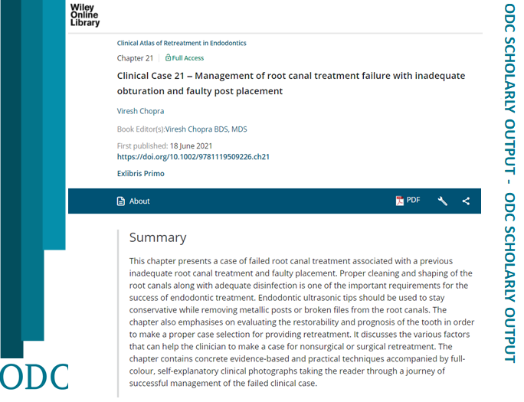Open the PDF icon in toolbar
This screenshot has height=402, width=524.
399,201
